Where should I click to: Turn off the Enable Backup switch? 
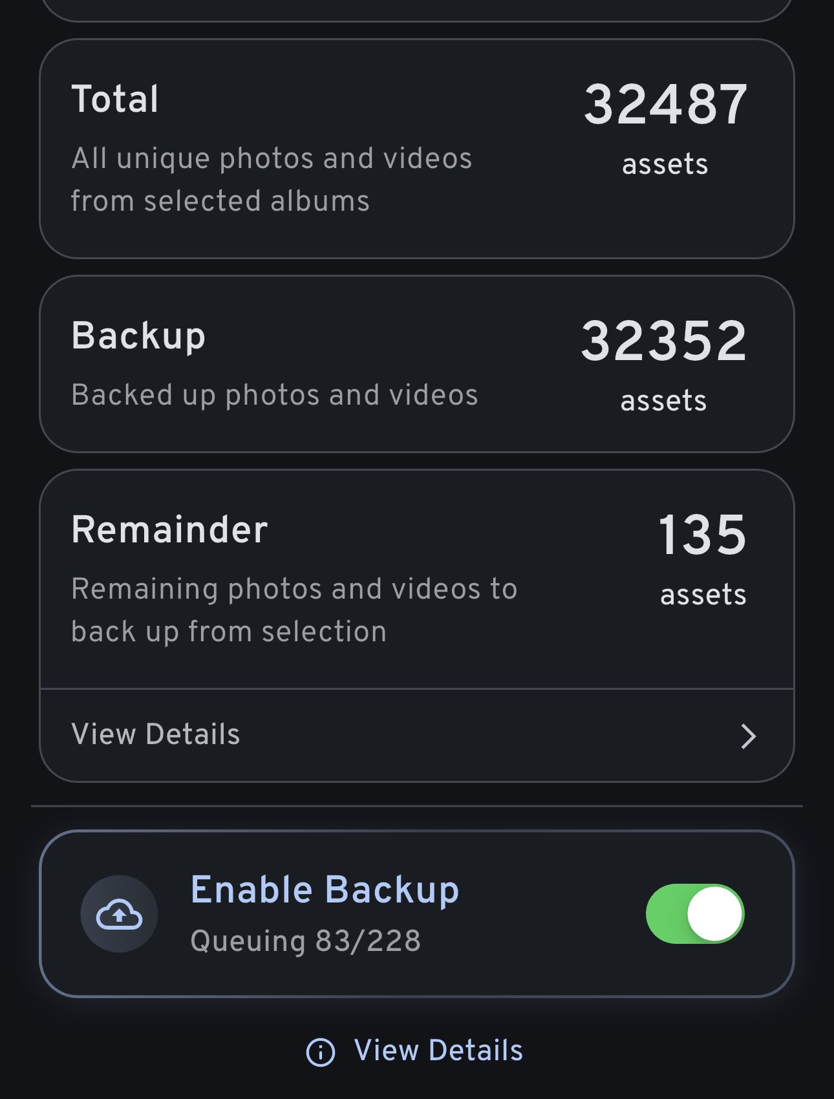(x=695, y=913)
